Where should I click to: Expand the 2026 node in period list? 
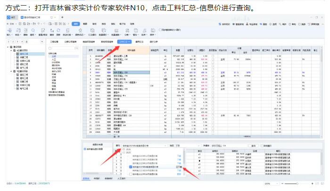pos(124,149)
